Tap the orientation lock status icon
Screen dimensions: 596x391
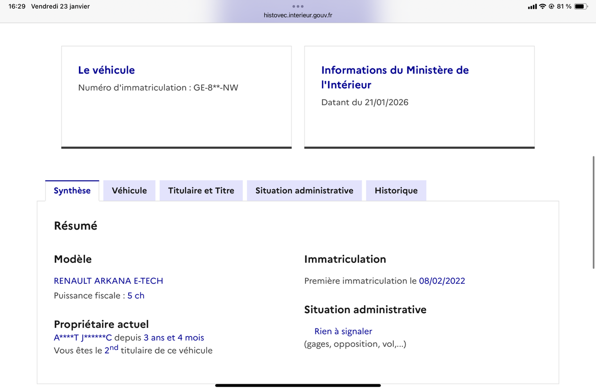(551, 6)
